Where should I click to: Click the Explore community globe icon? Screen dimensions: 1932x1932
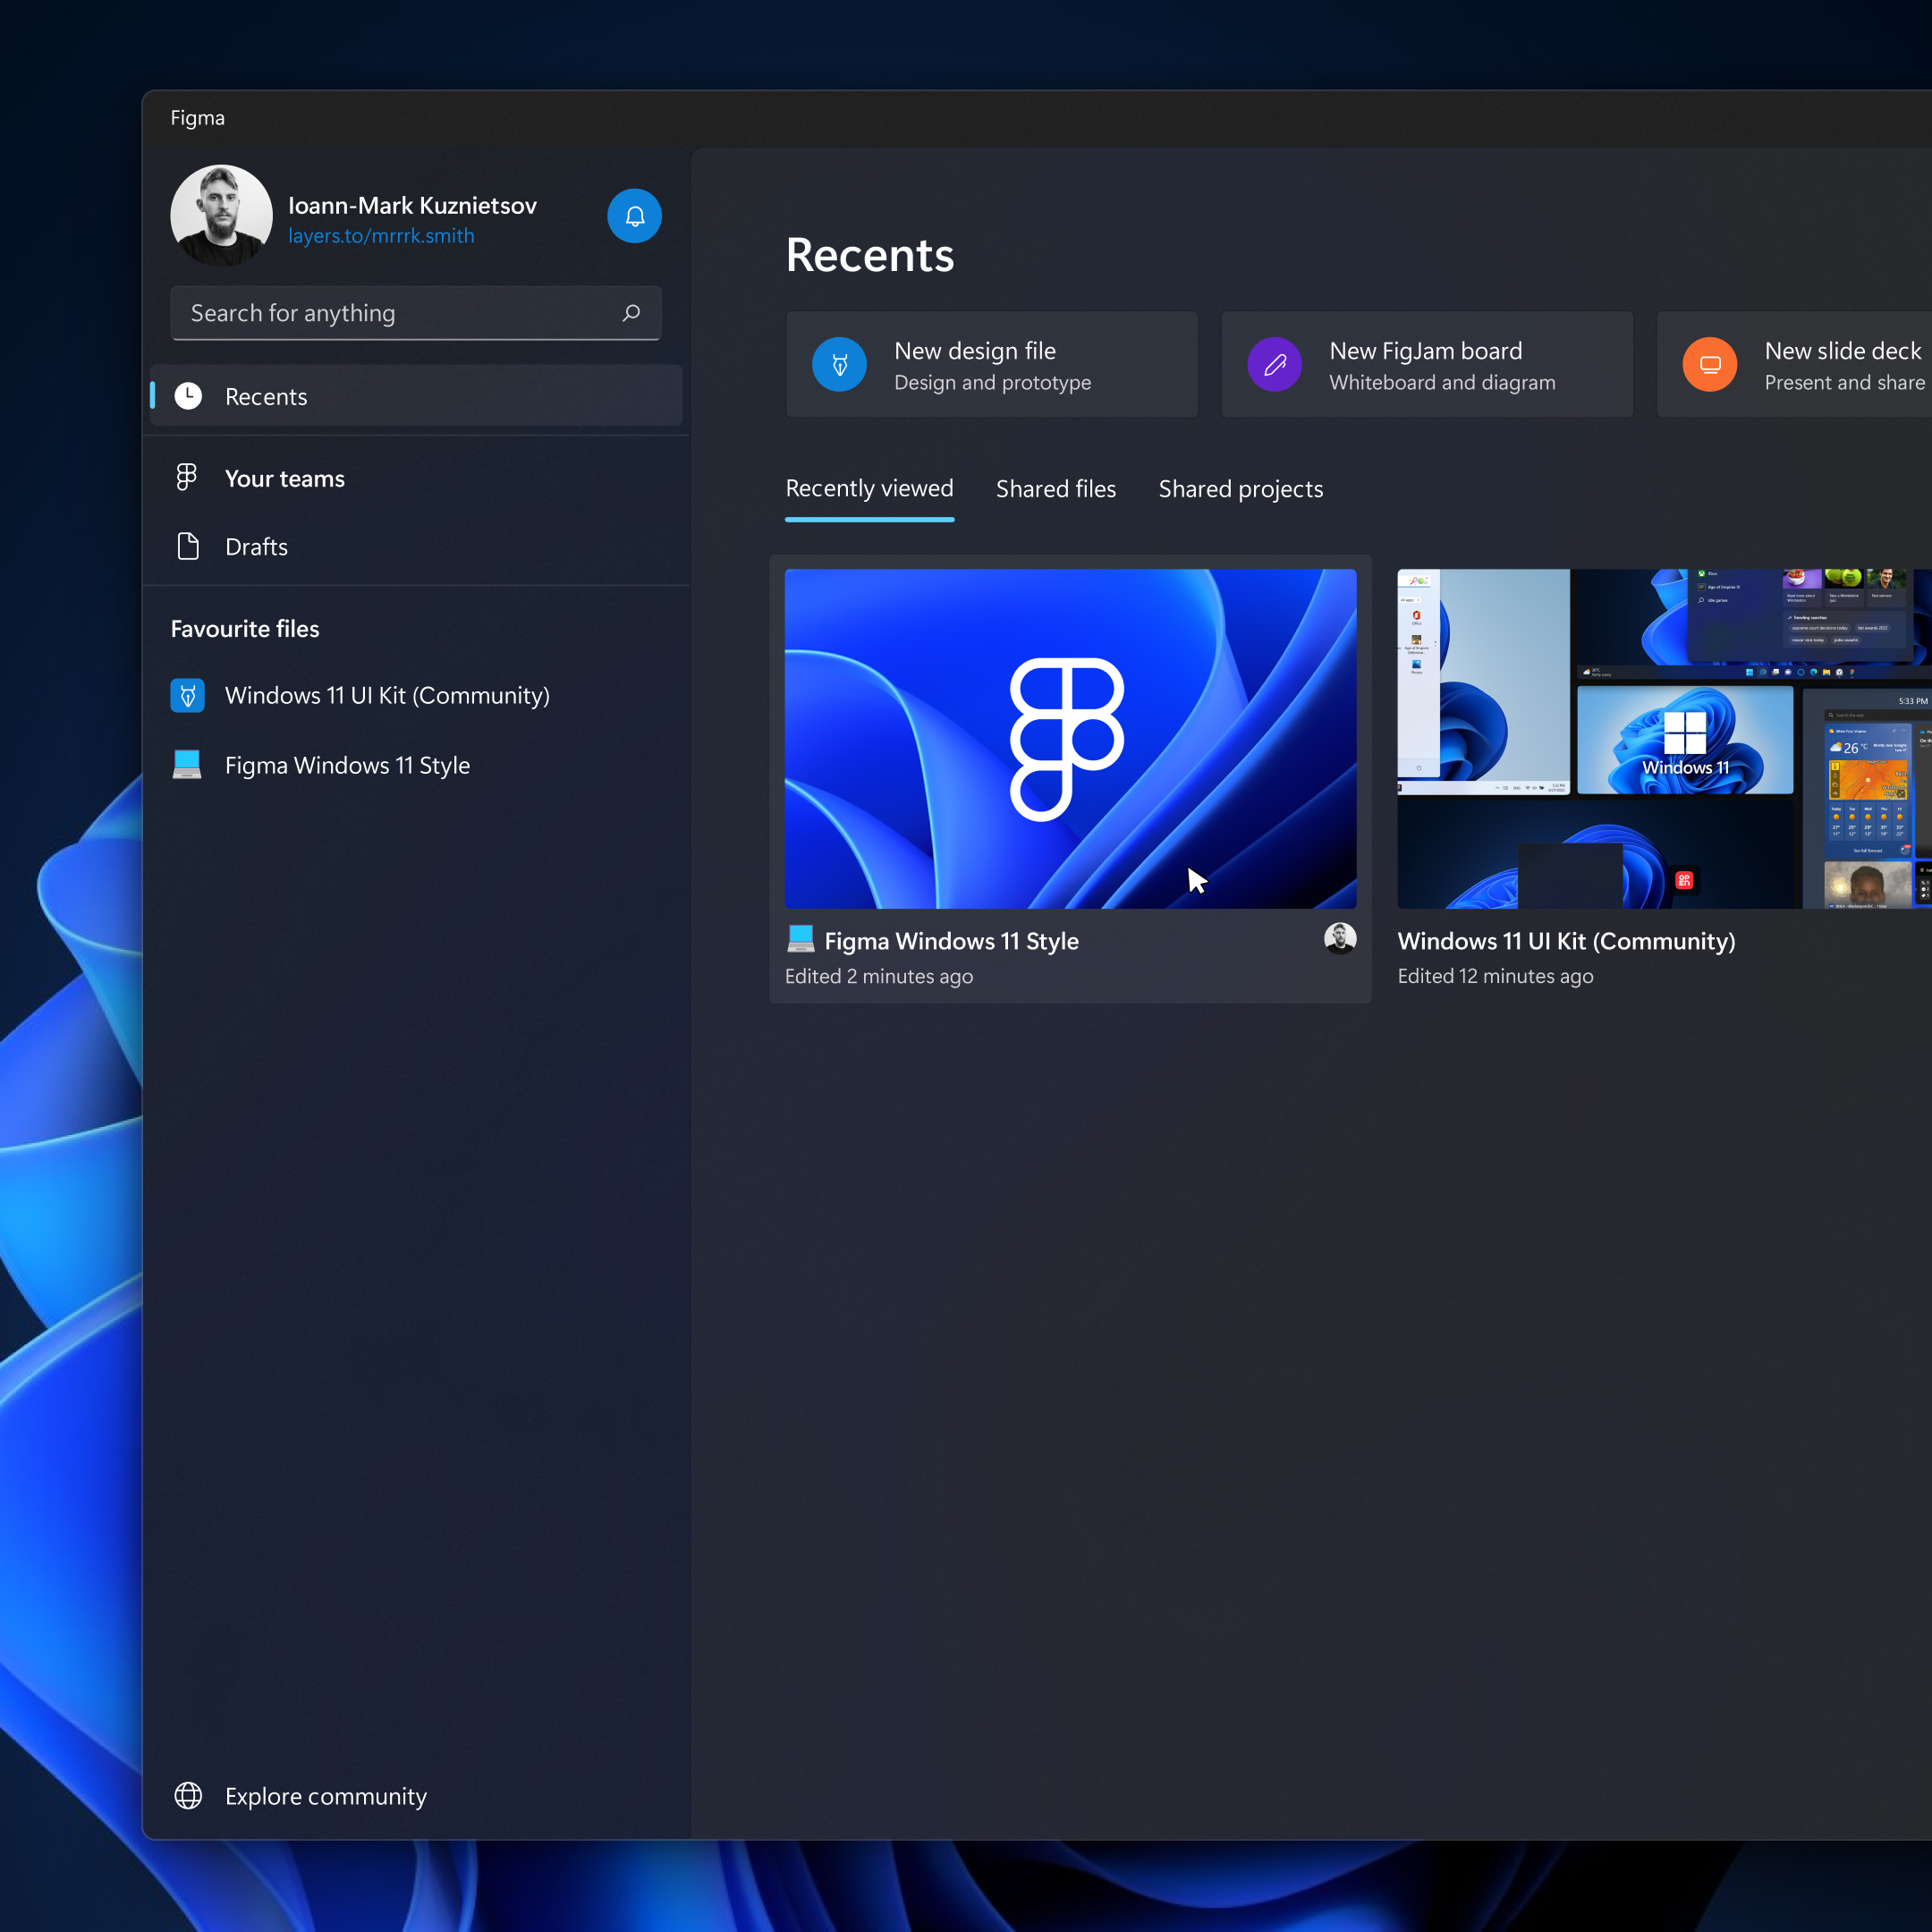[188, 1796]
